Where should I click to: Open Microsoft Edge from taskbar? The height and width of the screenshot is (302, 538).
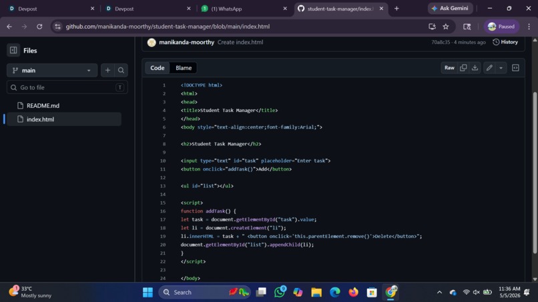point(335,293)
